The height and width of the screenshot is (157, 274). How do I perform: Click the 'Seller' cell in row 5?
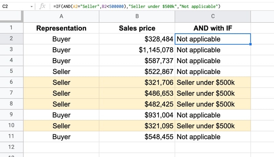pyautogui.click(x=61, y=71)
